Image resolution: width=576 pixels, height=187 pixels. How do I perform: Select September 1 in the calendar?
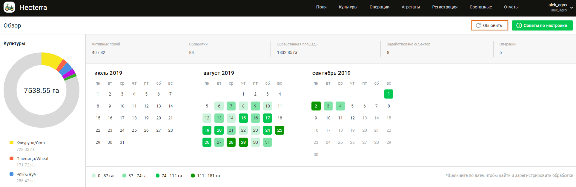(x=389, y=94)
